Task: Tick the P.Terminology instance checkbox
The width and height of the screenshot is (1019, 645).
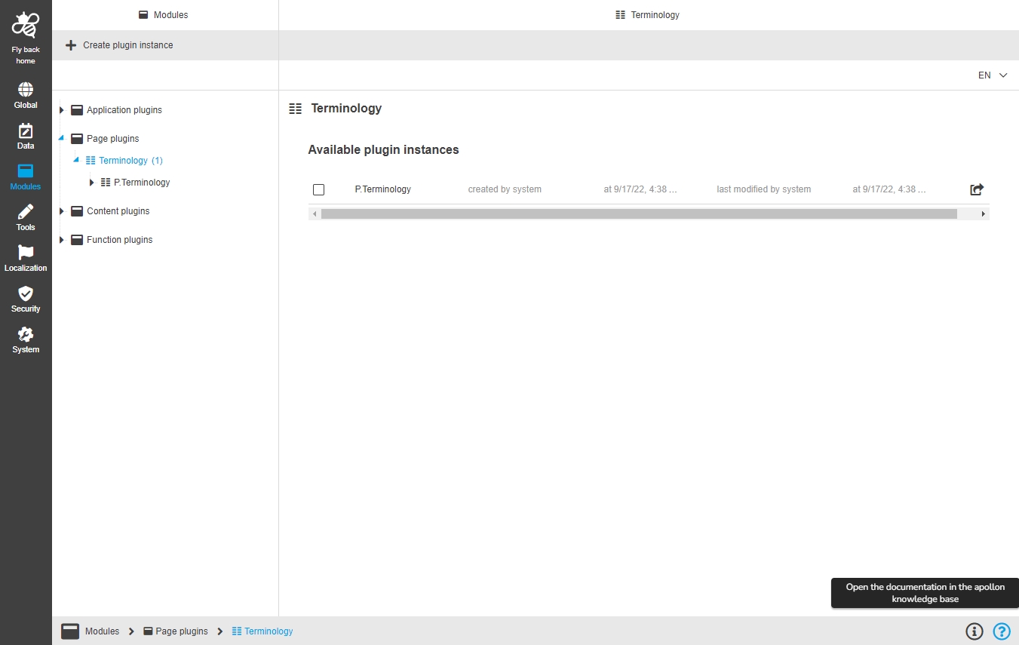Action: [x=318, y=189]
